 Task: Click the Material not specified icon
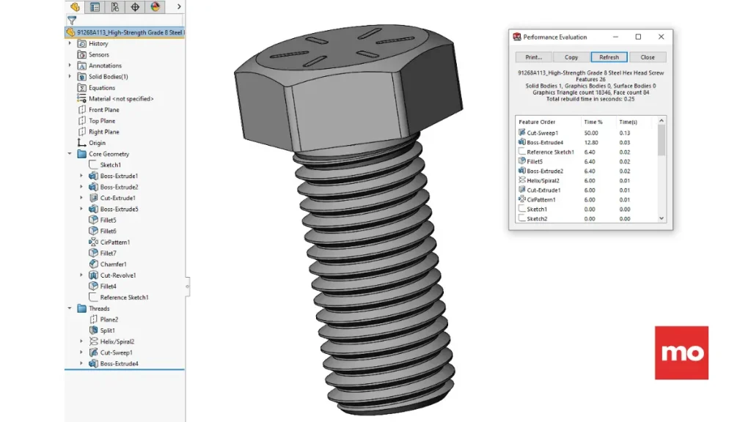coord(82,99)
